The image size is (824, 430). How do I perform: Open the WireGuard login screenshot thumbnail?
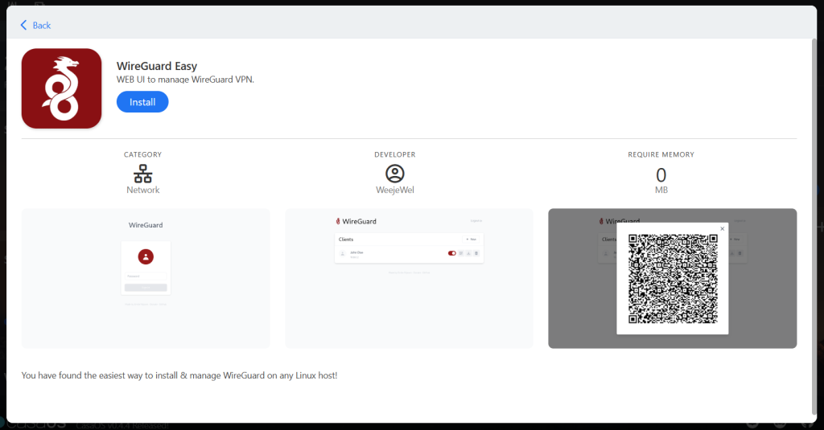(x=146, y=278)
